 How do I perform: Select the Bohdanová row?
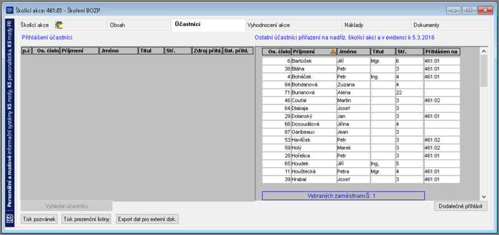(361, 85)
